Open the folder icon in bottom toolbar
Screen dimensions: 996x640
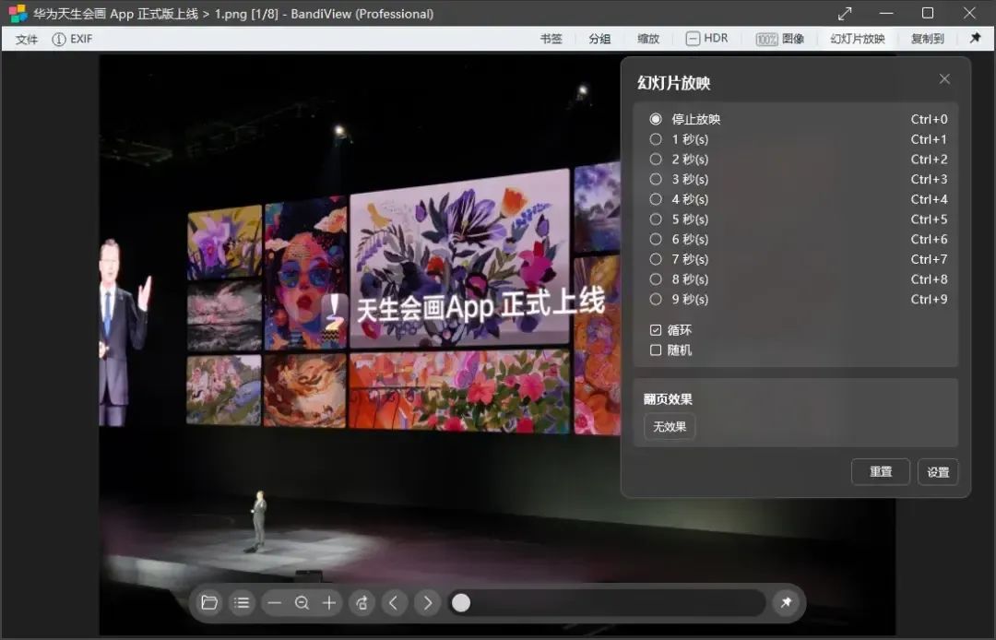[209, 602]
